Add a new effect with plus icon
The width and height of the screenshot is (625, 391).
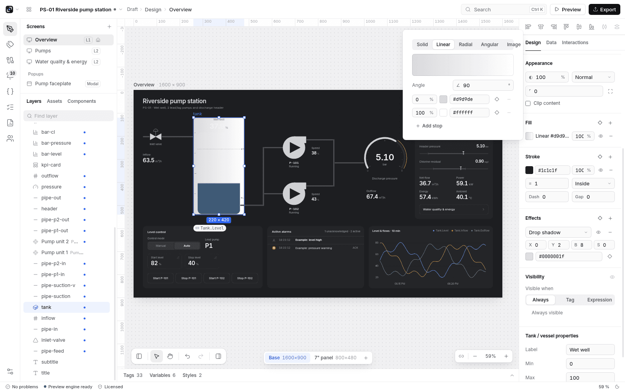[610, 218]
